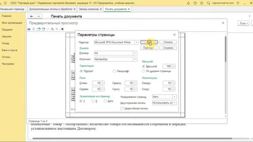Open Склад section
Screen dimensions: 253x142
tap(6, 43)
